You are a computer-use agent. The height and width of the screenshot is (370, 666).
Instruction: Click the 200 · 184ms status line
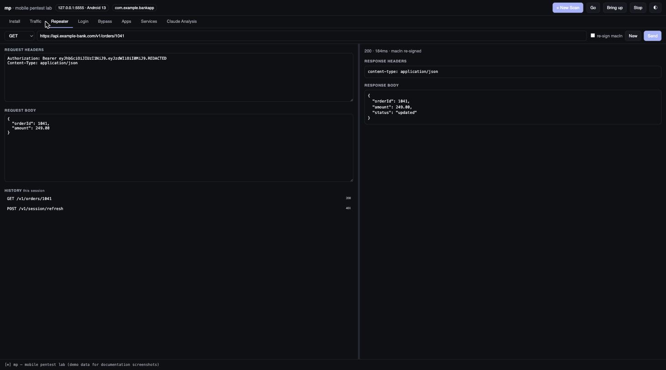pos(393,51)
